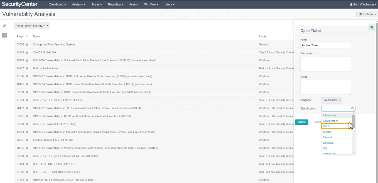The width and height of the screenshot is (378, 183).
Task: Select RHEL 4 / 5 : krb5 (RHSA-2011:1851) row
Action: point(54,164)
